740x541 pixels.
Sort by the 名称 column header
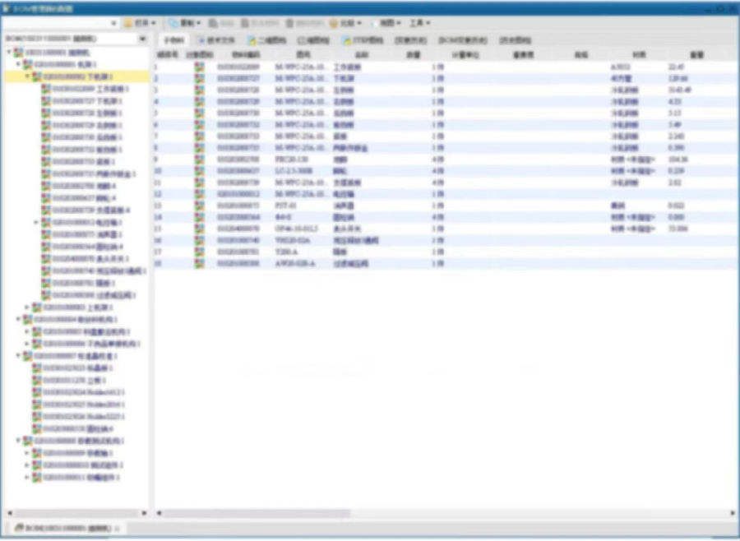tap(362, 55)
